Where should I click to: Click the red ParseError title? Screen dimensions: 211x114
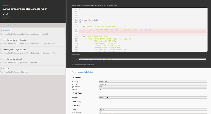[7, 6]
